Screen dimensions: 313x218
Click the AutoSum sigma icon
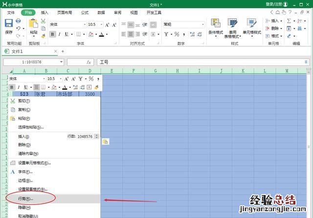(x=289, y=21)
